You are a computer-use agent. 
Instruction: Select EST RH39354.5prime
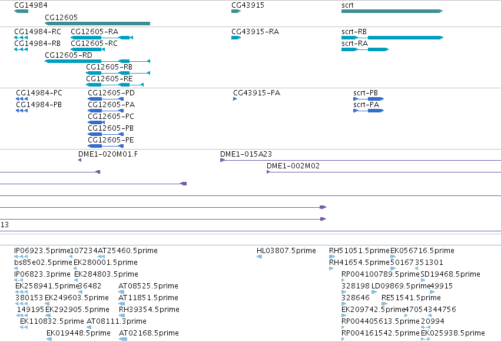coord(122,316)
